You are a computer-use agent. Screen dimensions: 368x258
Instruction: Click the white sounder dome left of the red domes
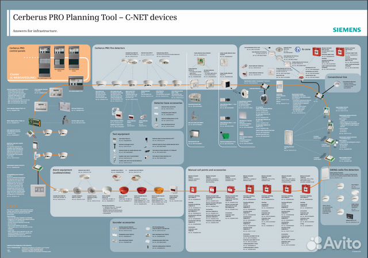pyautogui.click(x=106, y=190)
